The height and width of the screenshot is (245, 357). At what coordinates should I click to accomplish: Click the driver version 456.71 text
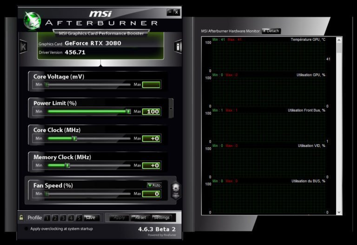[75, 53]
